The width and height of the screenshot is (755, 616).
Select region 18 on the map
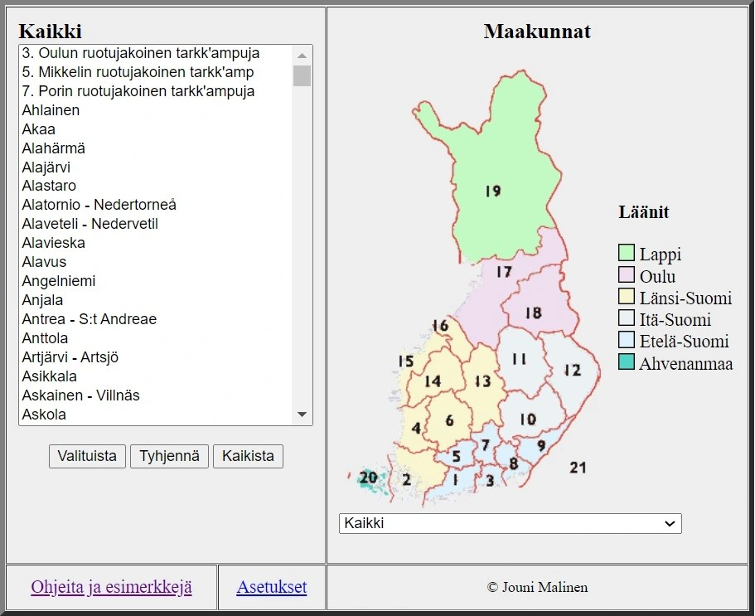[x=533, y=313]
